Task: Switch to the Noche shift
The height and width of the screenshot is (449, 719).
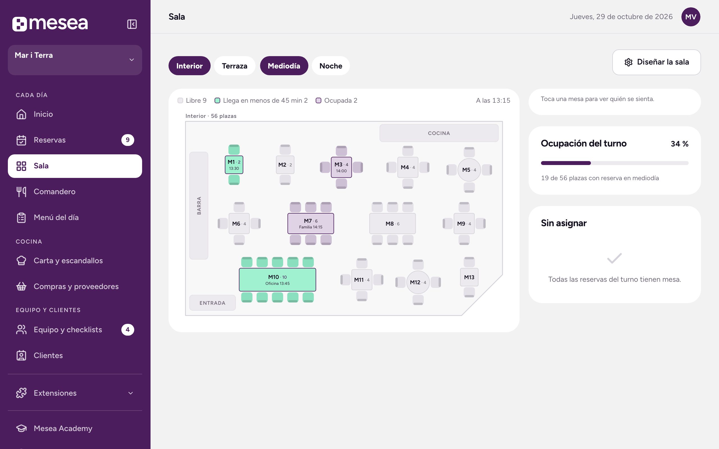Action: pyautogui.click(x=331, y=66)
